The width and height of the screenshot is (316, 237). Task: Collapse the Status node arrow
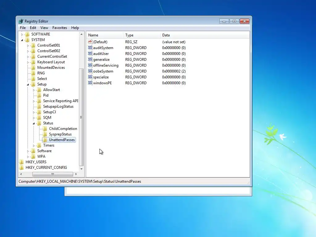[x=34, y=123]
